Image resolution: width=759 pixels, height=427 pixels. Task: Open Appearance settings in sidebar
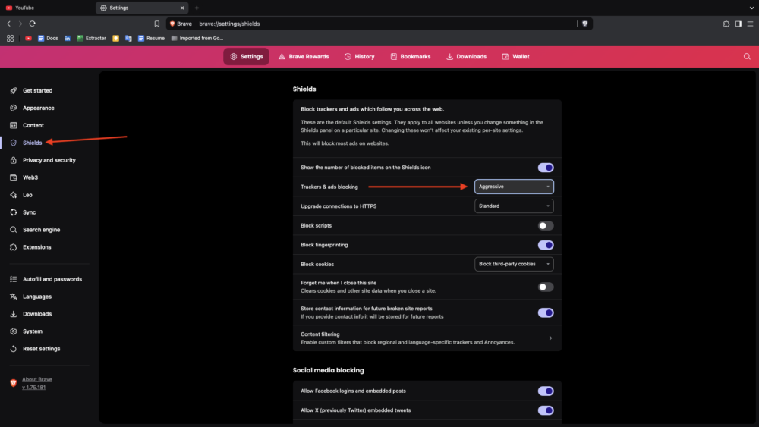coord(33,108)
